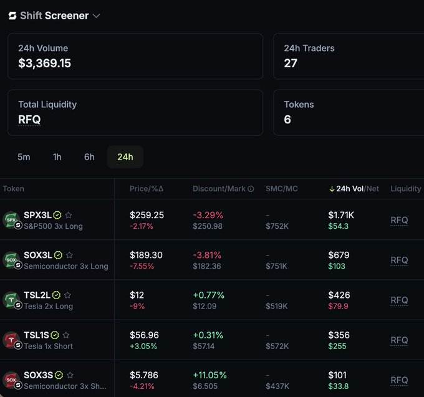Click the 24h Traders card
The width and height of the screenshot is (424, 397).
349,56
